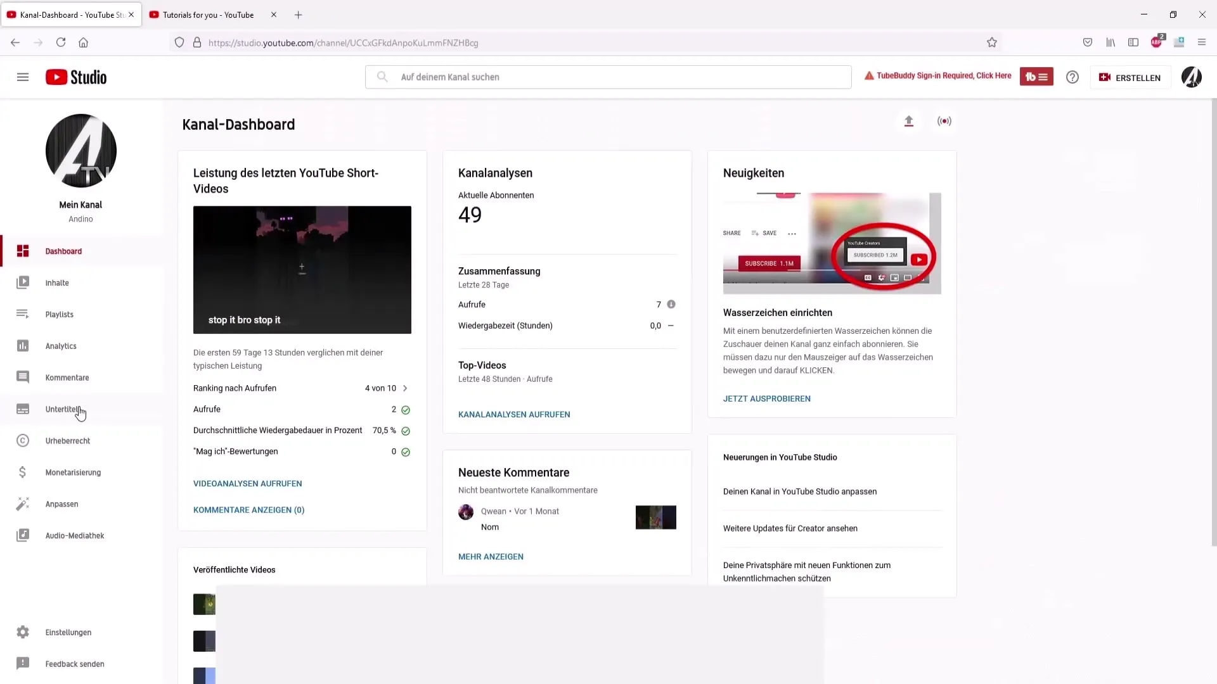Enable TubeBuddy sign-in notification
The width and height of the screenshot is (1217, 684).
point(939,76)
